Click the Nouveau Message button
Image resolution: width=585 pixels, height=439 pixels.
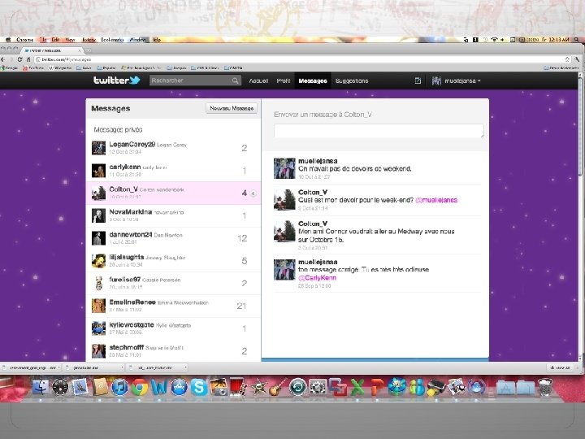tap(232, 108)
